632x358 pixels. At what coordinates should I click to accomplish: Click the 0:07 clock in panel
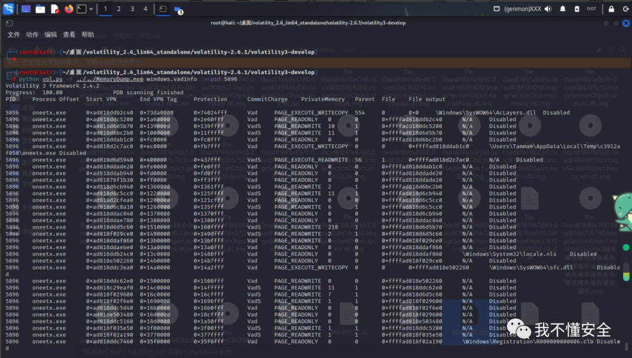pos(591,8)
